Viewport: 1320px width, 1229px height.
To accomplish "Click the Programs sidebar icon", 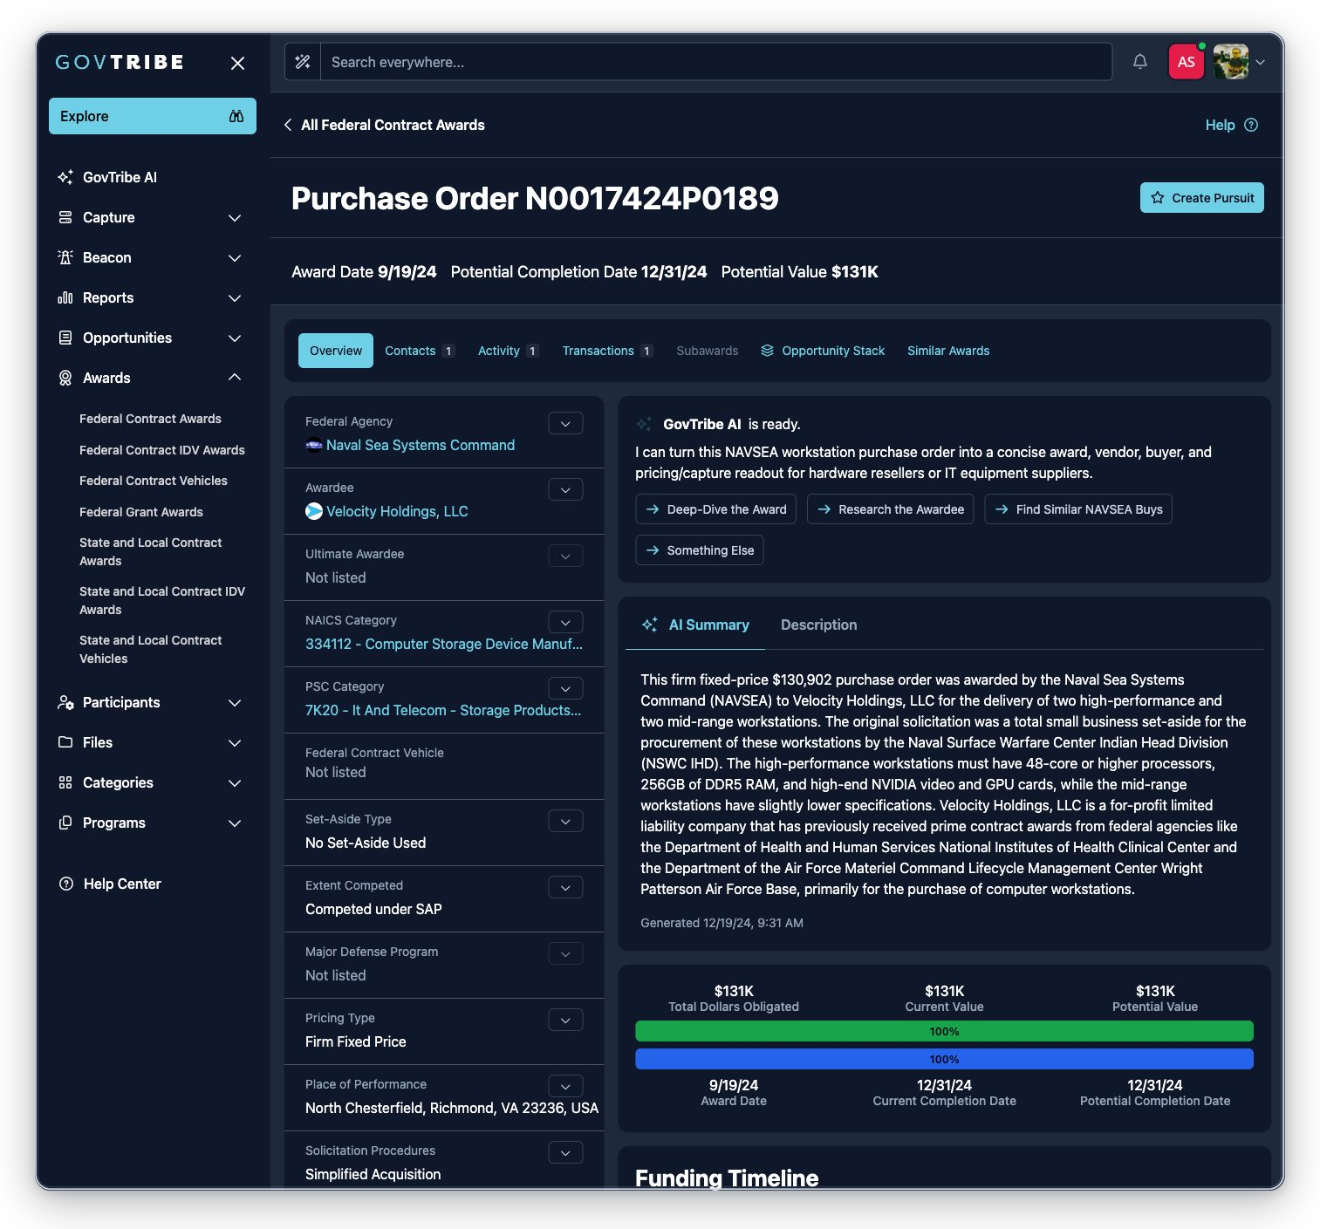I will coord(65,823).
